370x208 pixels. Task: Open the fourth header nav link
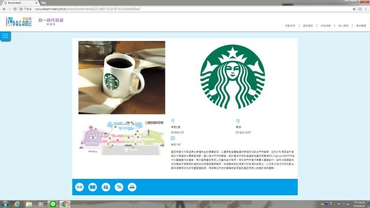[x=343, y=25]
